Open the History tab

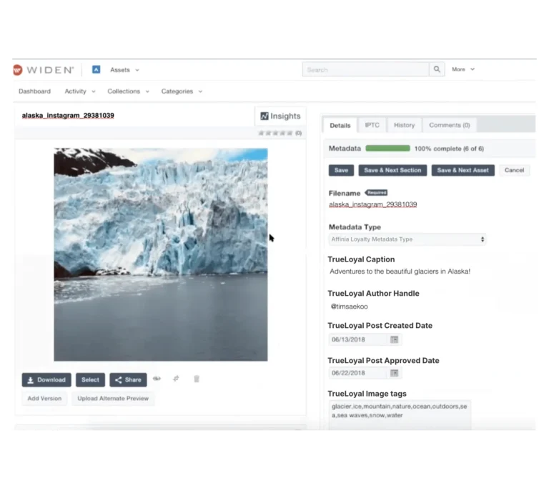coord(404,125)
